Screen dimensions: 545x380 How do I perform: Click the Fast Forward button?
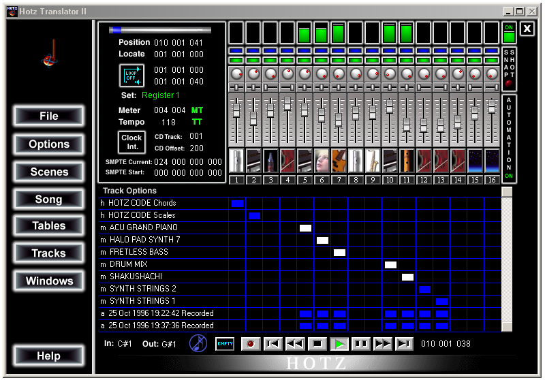383,344
